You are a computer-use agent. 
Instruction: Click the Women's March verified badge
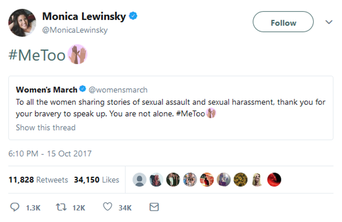pyautogui.click(x=83, y=89)
